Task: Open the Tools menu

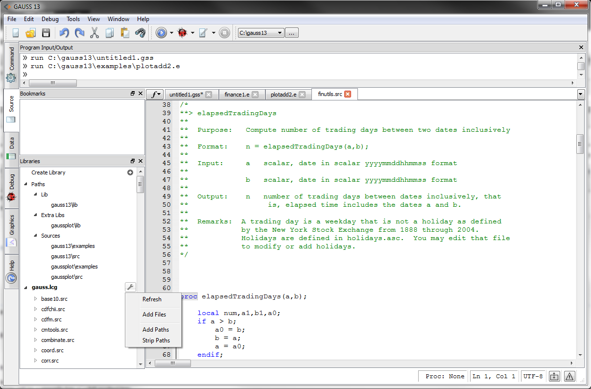Action: 73,19
